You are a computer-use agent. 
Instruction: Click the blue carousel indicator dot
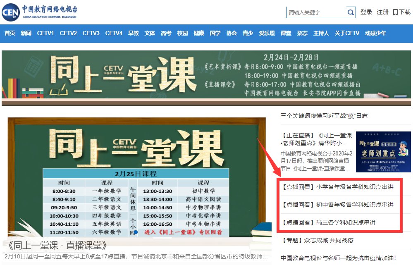point(136,232)
